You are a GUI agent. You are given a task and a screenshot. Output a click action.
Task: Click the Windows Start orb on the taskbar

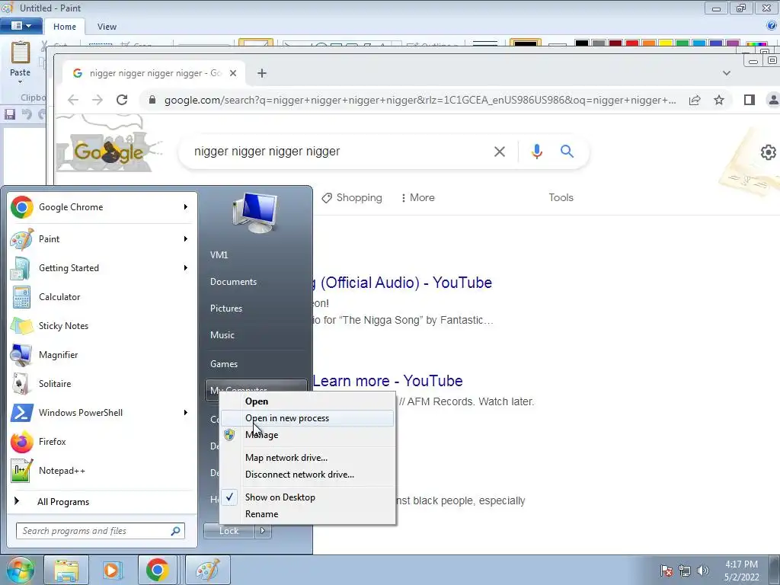point(20,570)
